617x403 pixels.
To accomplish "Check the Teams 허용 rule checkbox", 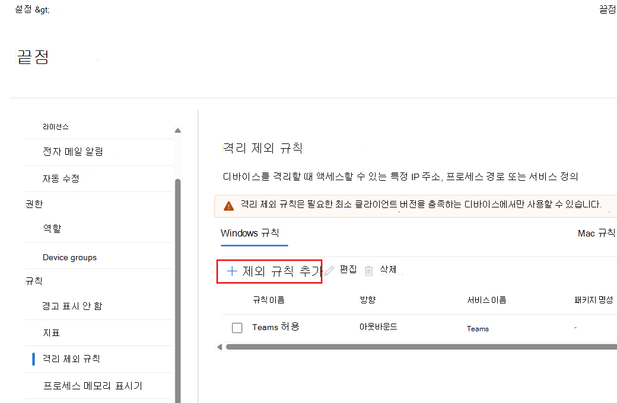I will tap(237, 327).
